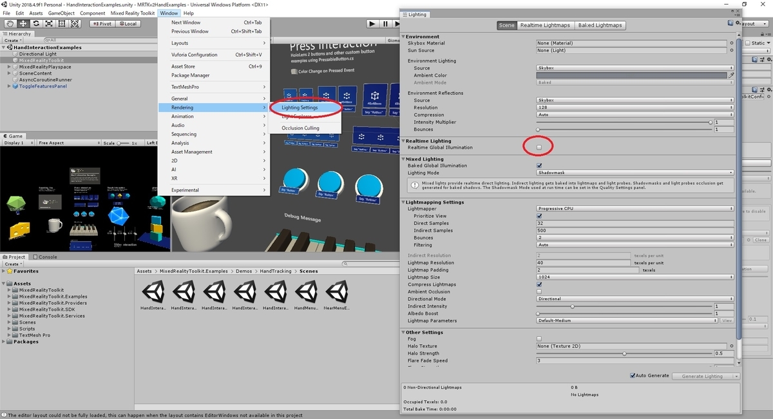Toggle Prioritize View checkbox
The height and width of the screenshot is (419, 773).
(539, 216)
